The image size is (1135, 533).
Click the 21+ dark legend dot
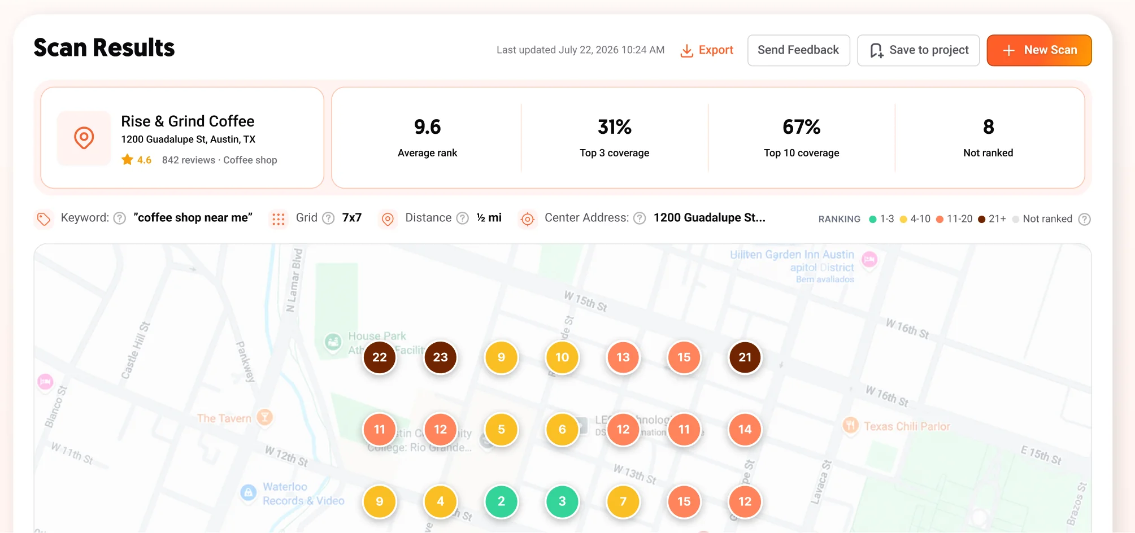(982, 219)
